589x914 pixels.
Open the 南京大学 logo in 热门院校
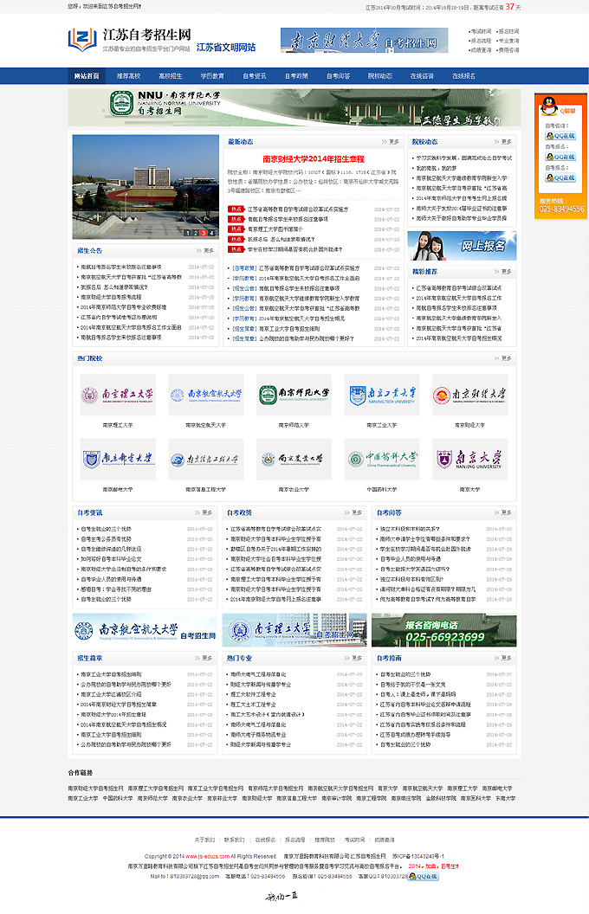click(469, 460)
